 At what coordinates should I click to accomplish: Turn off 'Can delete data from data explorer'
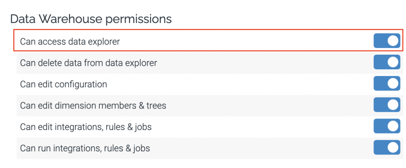[387, 62]
